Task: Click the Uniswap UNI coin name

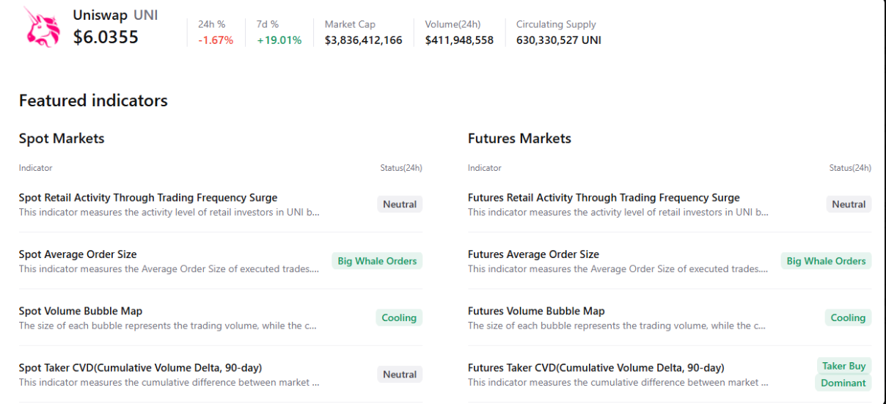Action: (x=115, y=15)
